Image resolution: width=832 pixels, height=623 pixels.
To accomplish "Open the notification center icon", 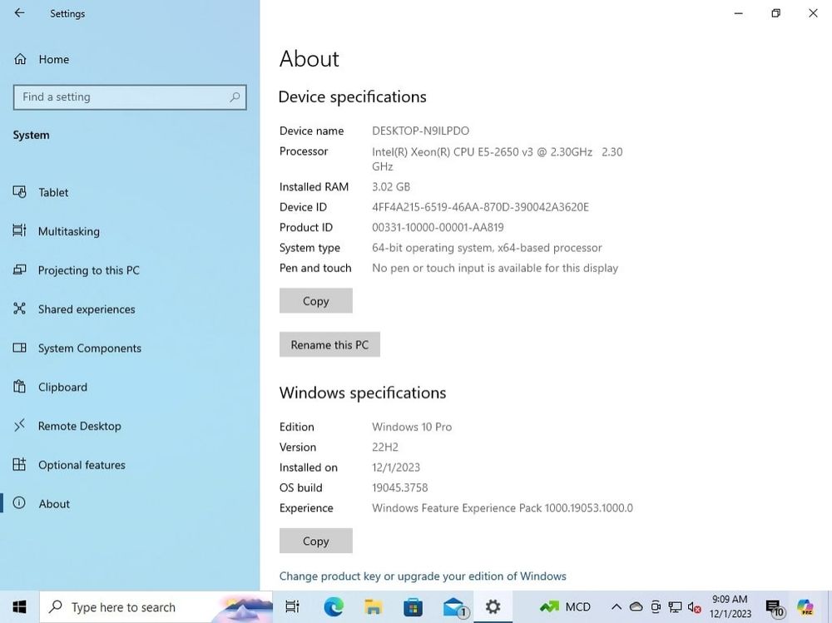I will 775,606.
